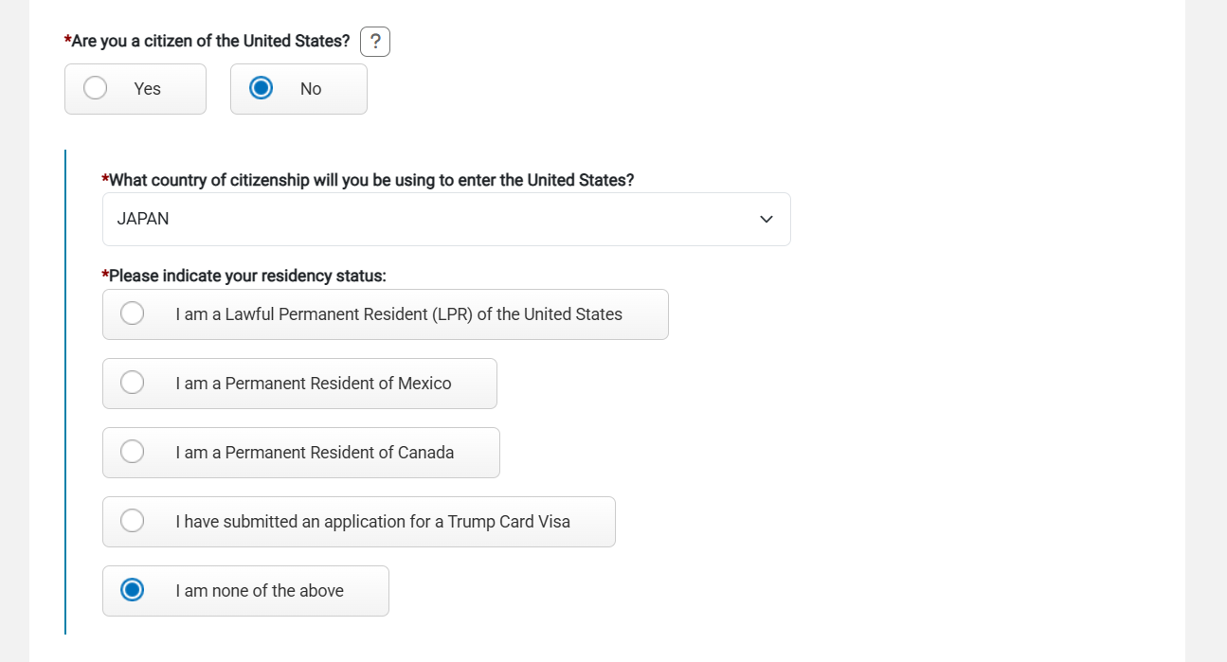
Task: Open the JAPAN country of citizenship field
Action: point(446,220)
